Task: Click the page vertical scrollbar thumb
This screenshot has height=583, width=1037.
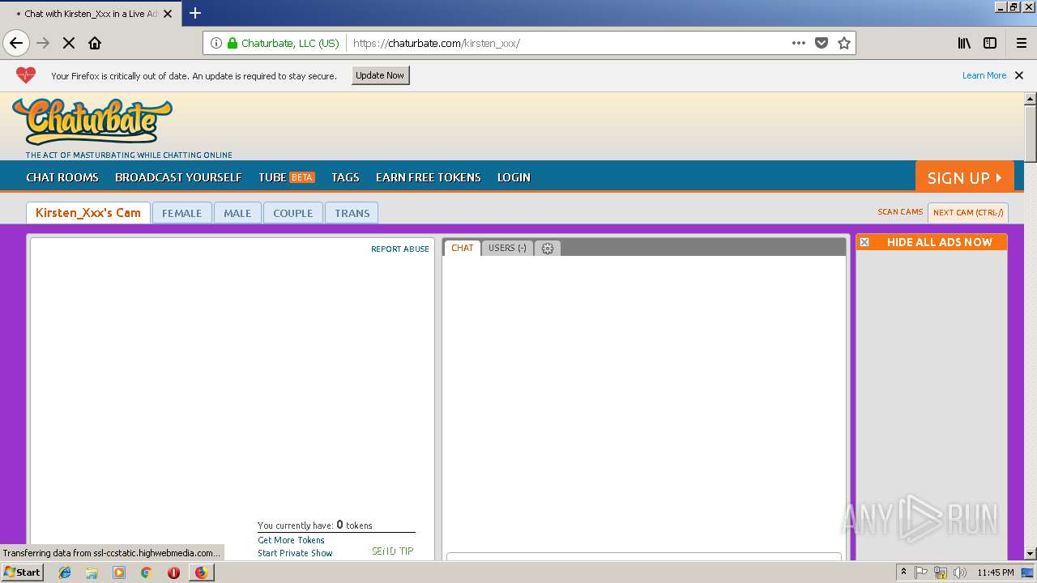Action: tap(1031, 134)
